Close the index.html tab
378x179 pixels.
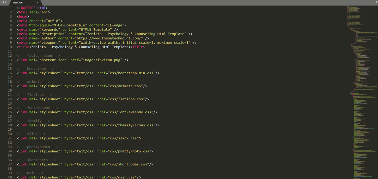tap(37, 3)
